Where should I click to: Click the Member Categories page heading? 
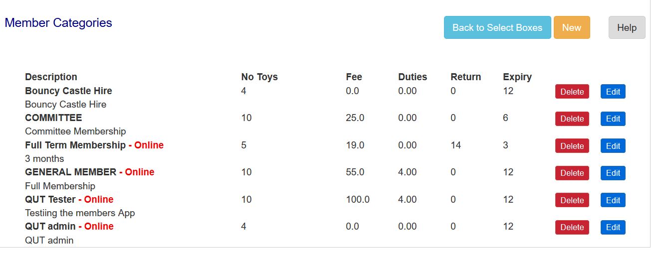[58, 23]
